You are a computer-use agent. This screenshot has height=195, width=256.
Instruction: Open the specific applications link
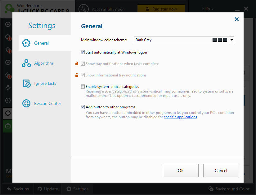click(x=180, y=117)
